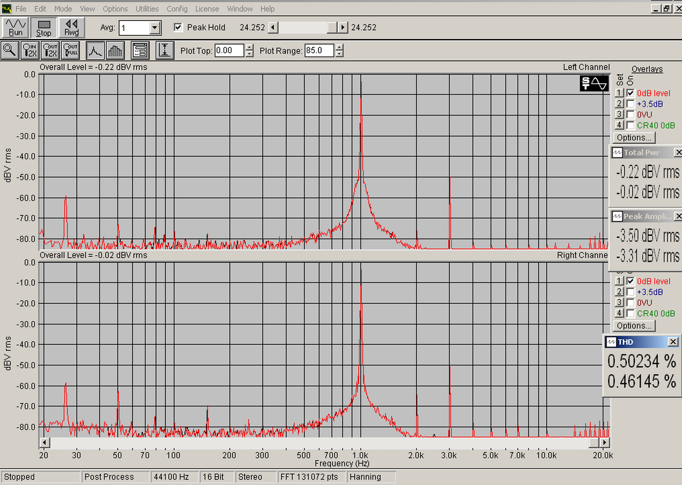Increase the Plot Range with up arrow
Viewport: 682px width, 485px height.
[339, 47]
